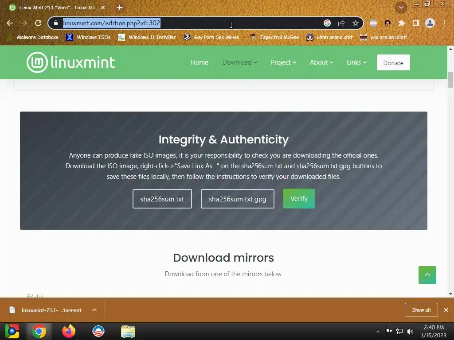Screen dimensions: 454x340
Task: Open File Explorer from taskbar
Action: [x=128, y=332]
